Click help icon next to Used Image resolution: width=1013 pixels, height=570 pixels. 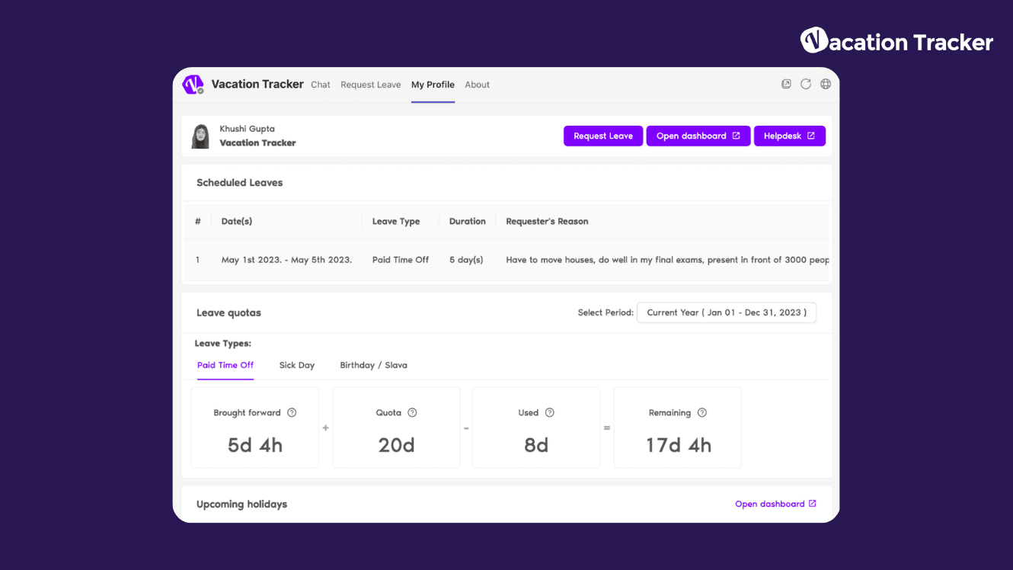[549, 413]
